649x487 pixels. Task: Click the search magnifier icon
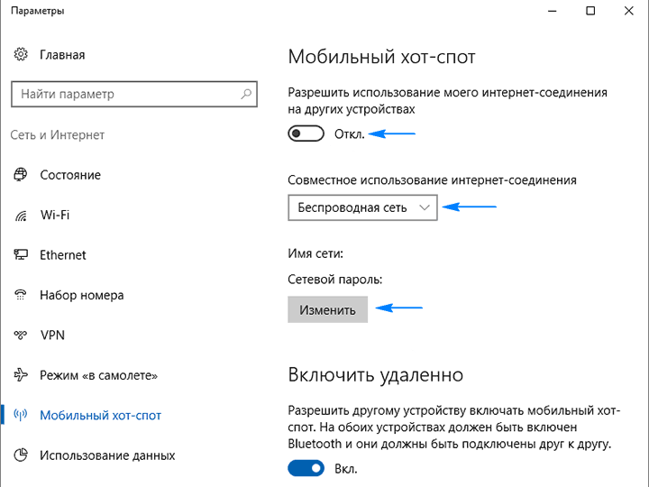tap(245, 94)
